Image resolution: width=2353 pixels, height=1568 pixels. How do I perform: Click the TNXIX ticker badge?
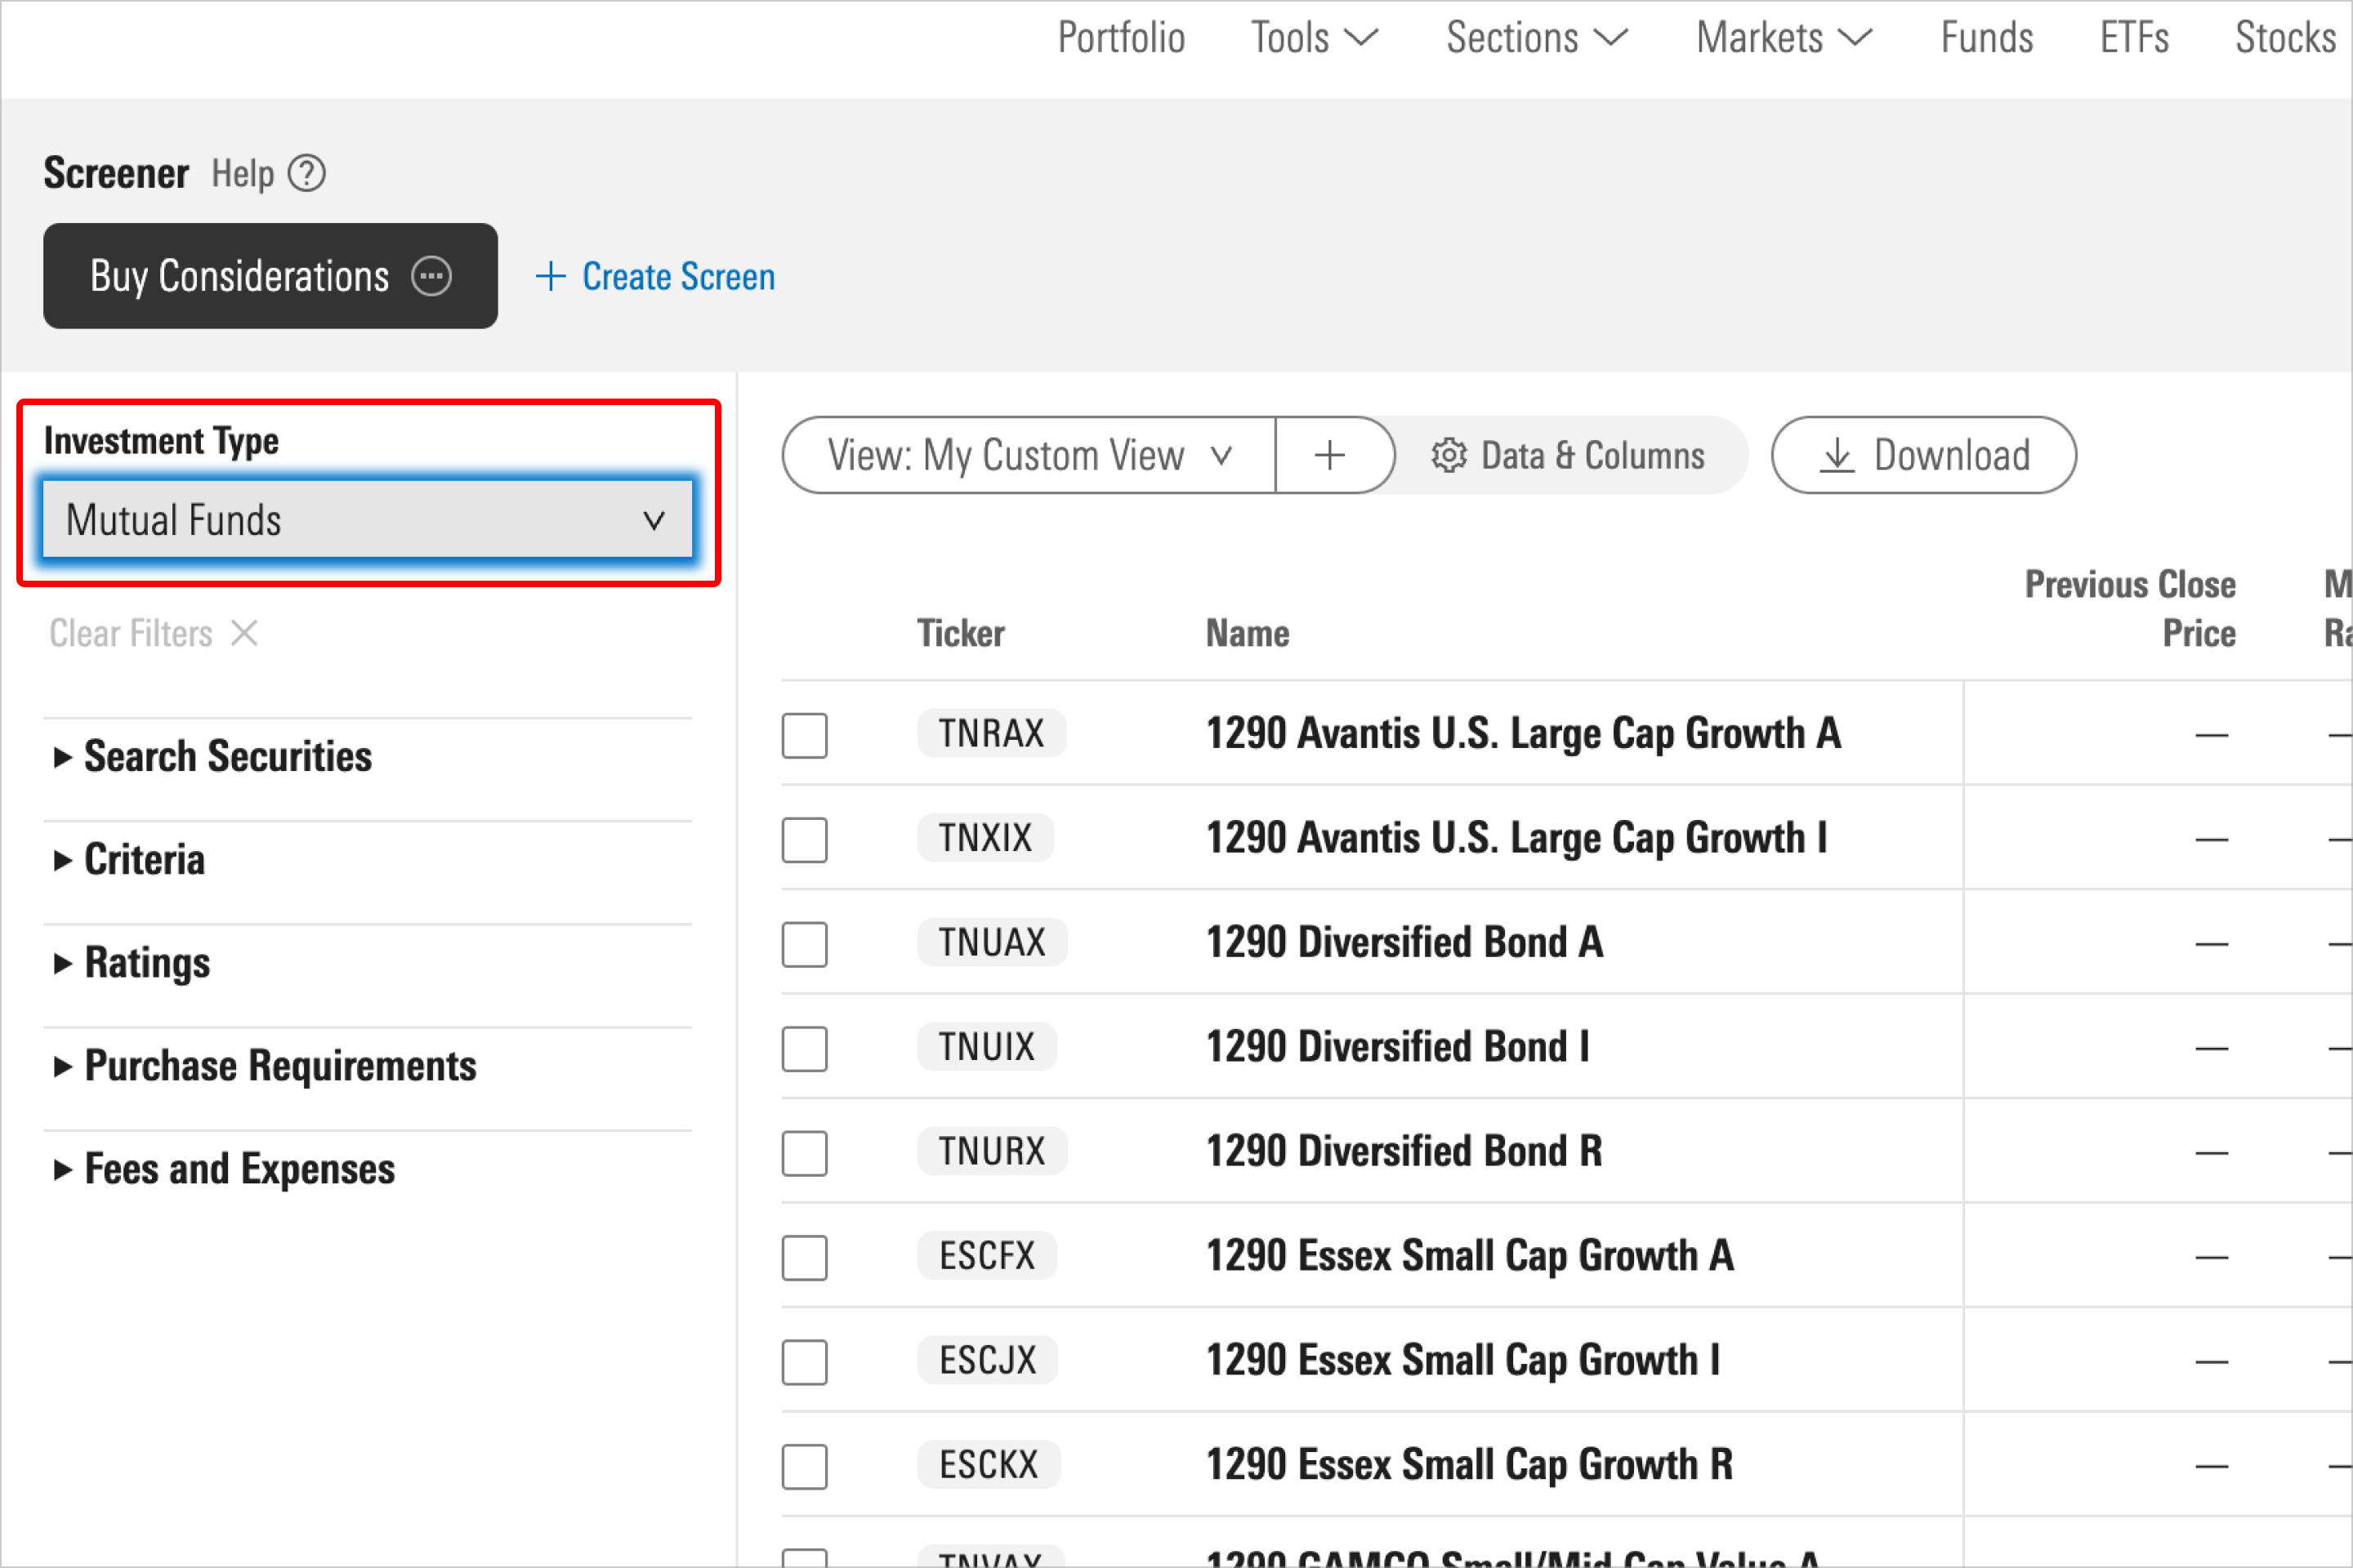pos(985,838)
